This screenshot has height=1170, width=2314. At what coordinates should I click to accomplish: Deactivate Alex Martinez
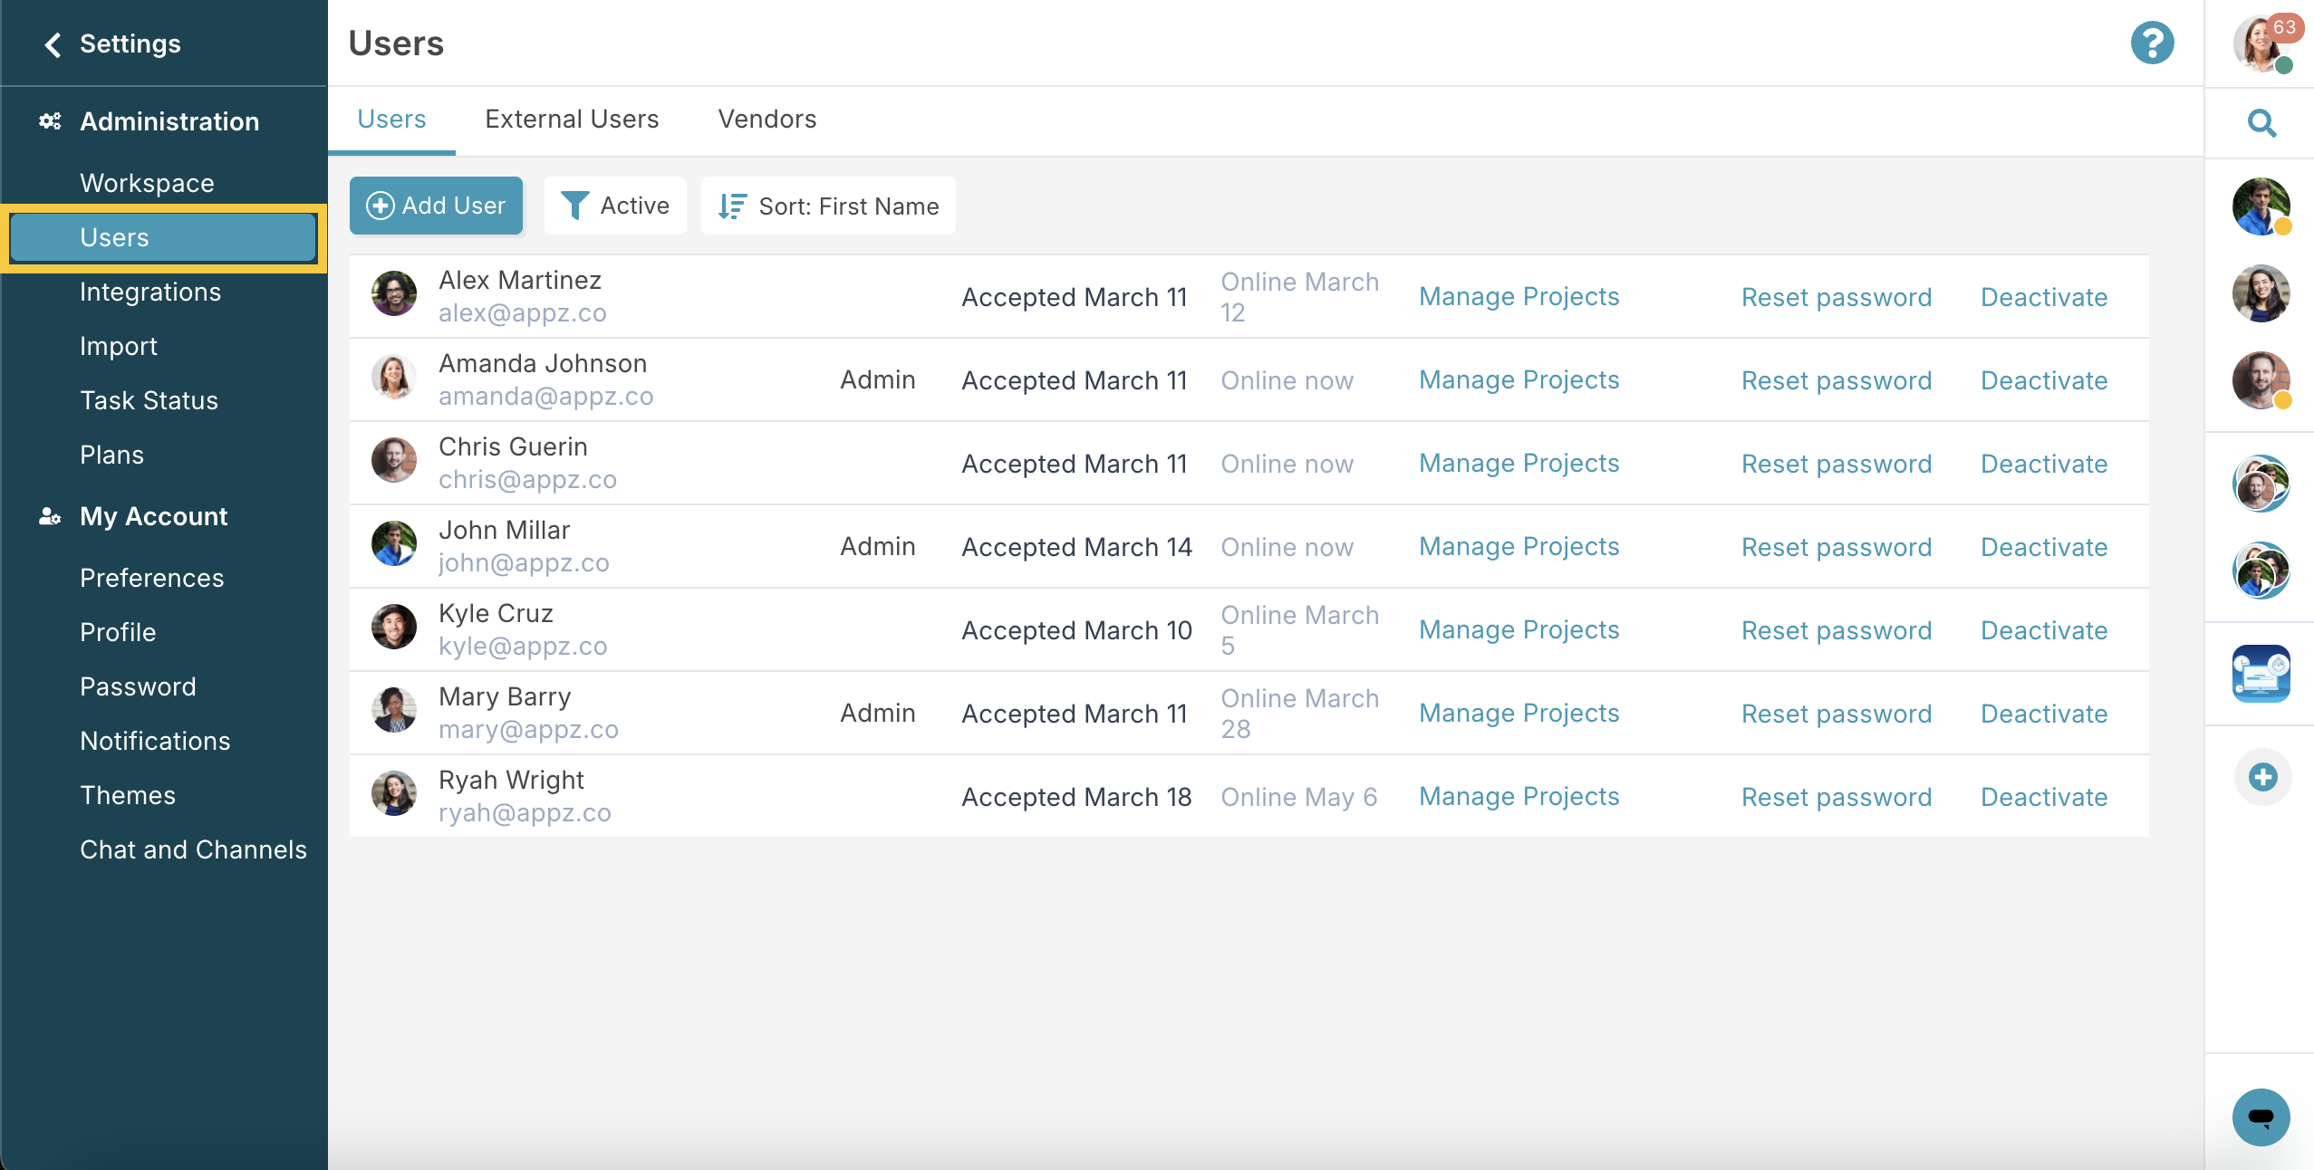pos(2043,297)
